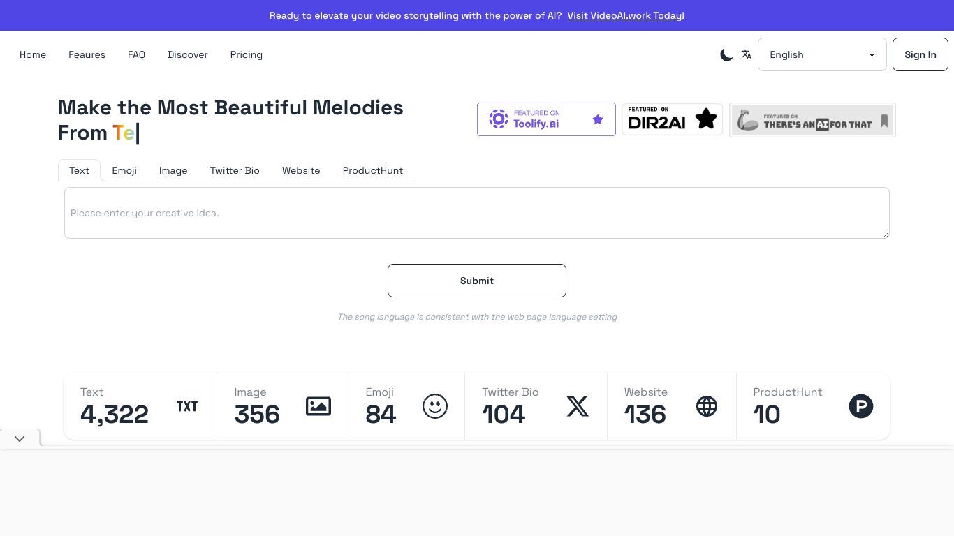954x536 pixels.
Task: Switch to the Twitter Bio tab
Action: (x=235, y=170)
